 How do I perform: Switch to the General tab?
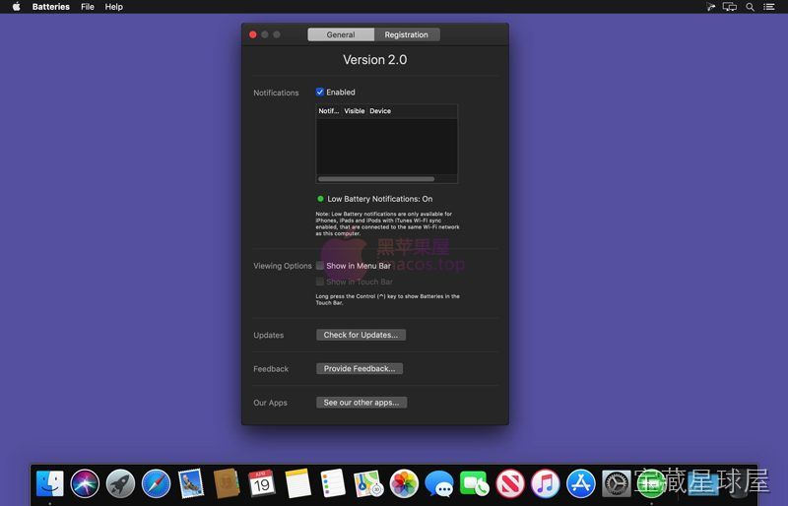[341, 34]
